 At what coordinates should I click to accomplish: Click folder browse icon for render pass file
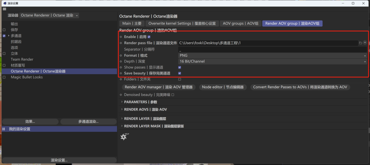click(360, 43)
